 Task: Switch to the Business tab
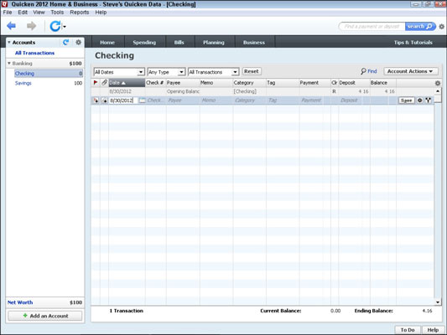point(254,43)
